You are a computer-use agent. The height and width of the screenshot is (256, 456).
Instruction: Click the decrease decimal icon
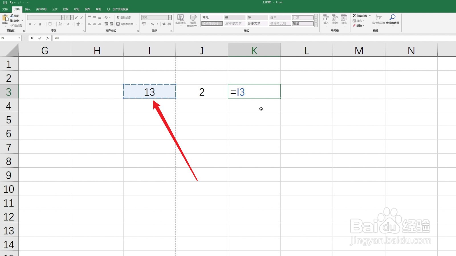[x=169, y=24]
